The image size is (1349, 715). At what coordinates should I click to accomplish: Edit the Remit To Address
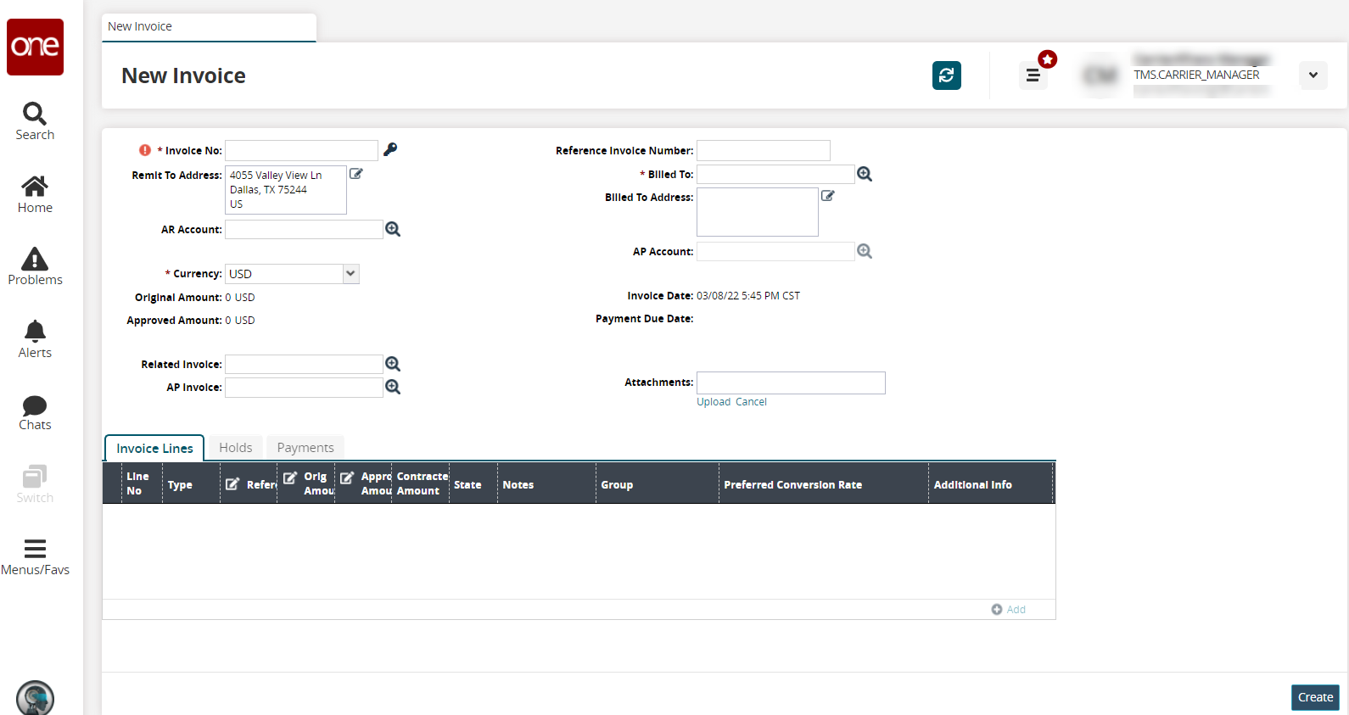tap(356, 174)
